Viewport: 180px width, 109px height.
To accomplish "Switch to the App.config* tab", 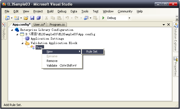I will 21,24.
